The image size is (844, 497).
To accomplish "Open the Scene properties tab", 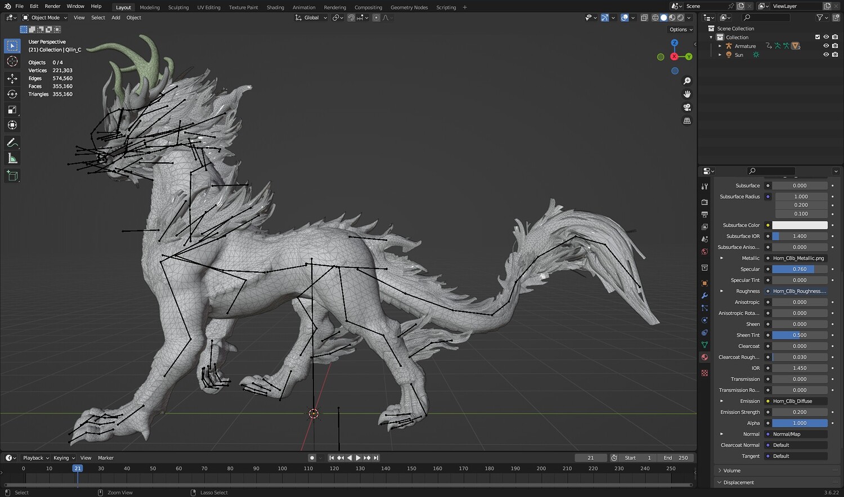I will [x=704, y=239].
